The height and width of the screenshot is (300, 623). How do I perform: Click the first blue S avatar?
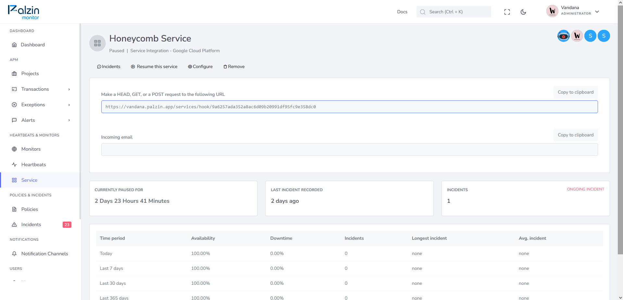click(590, 36)
